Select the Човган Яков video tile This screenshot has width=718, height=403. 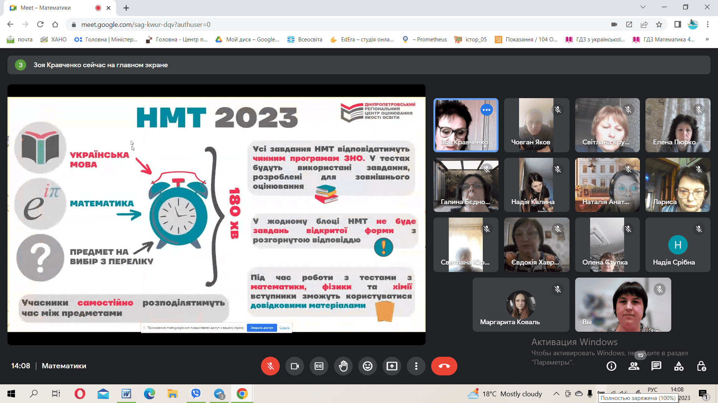pyautogui.click(x=537, y=125)
